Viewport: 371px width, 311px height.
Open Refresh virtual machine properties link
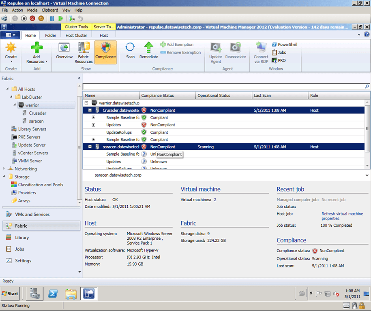pos(342,216)
